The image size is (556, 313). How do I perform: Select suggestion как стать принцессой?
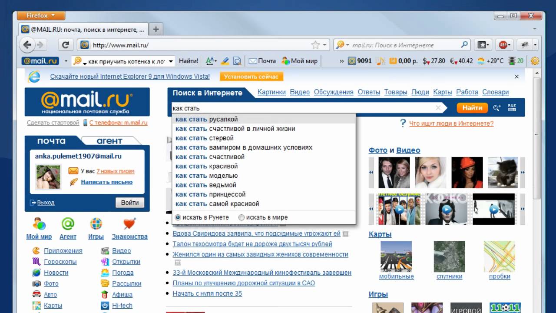click(264, 194)
